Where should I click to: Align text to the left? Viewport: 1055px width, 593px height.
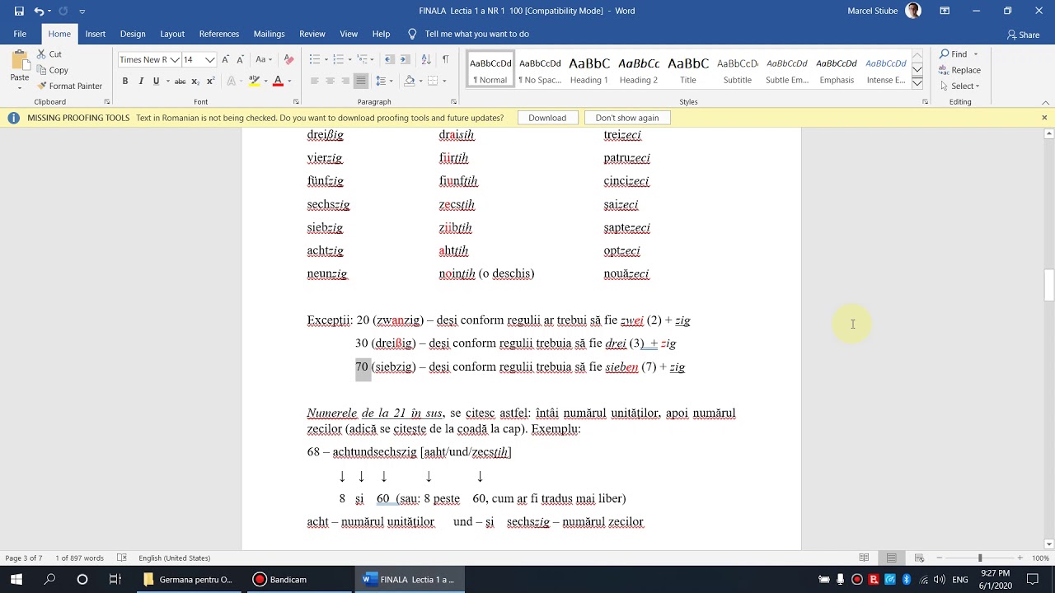314,81
